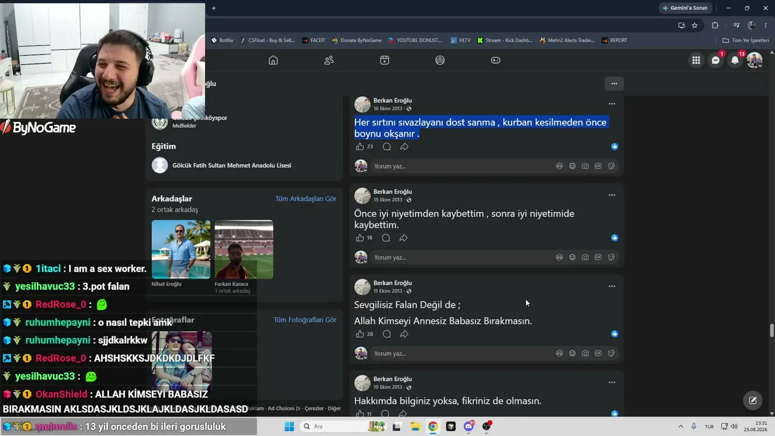Screen dimensions: 775x436
Task: Open Donate ByNoGame bookmark
Action: click(x=357, y=41)
